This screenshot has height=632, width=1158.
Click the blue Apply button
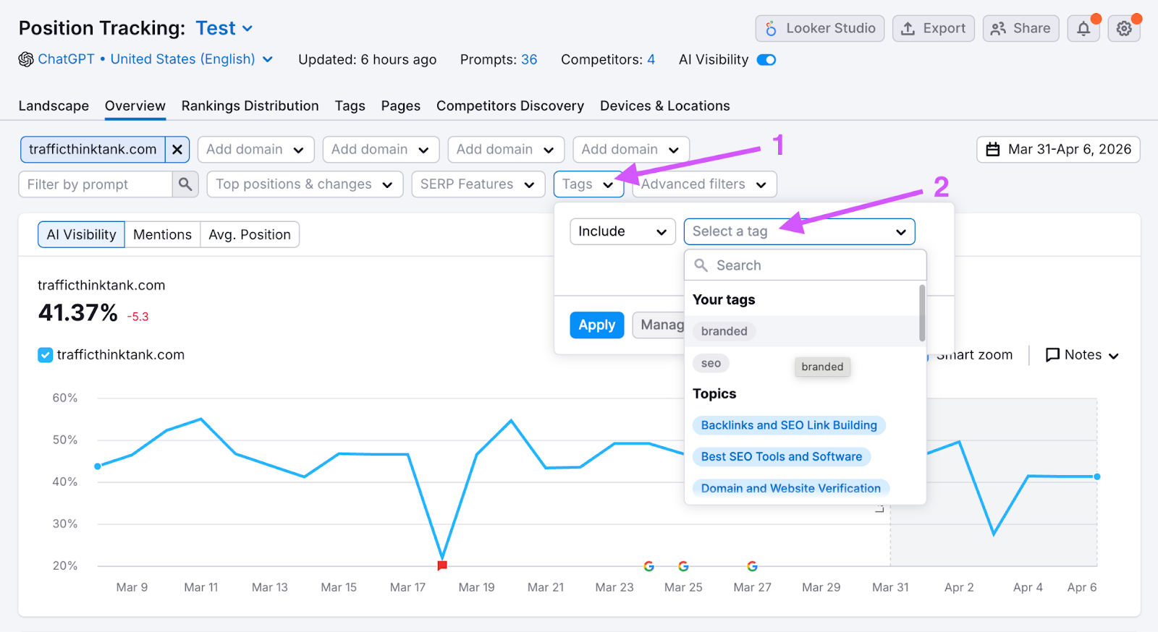point(596,325)
